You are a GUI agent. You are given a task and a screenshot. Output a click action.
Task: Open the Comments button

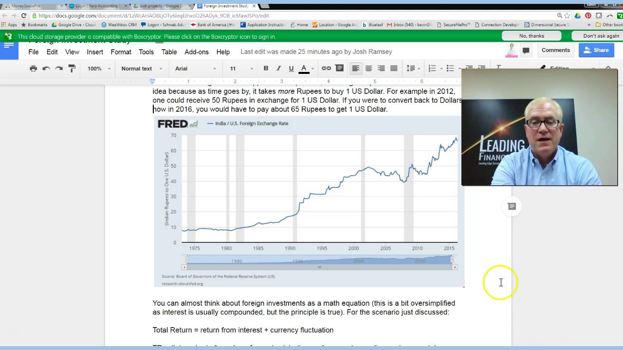pos(555,50)
